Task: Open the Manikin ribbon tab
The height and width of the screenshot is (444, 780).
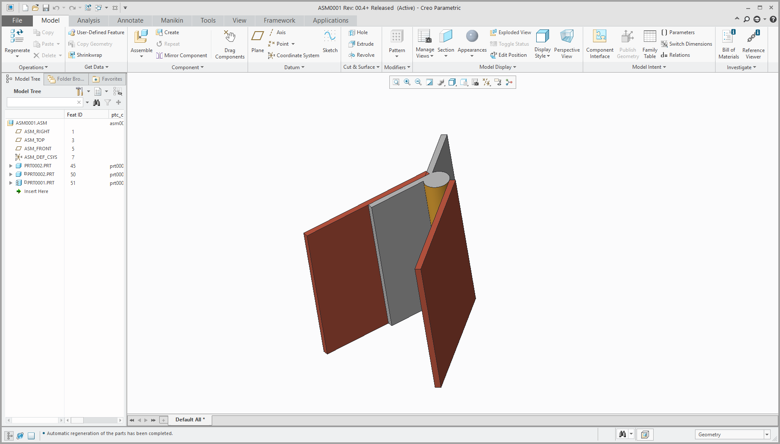Action: pyautogui.click(x=172, y=20)
